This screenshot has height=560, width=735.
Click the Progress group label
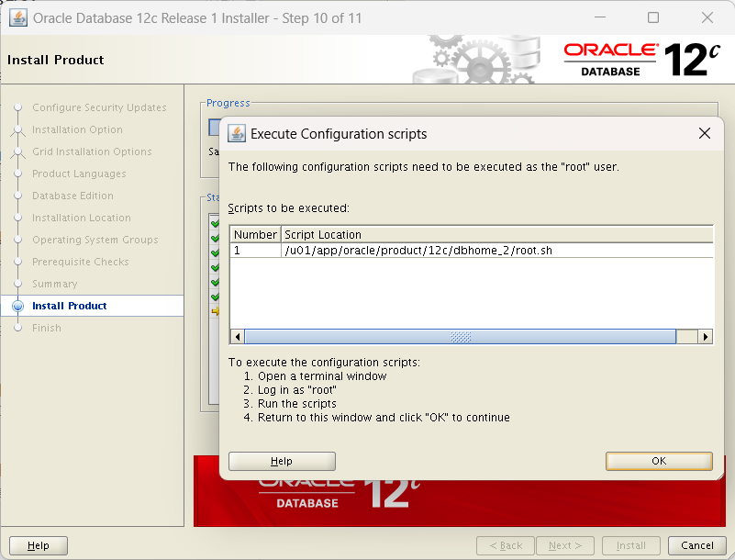228,103
